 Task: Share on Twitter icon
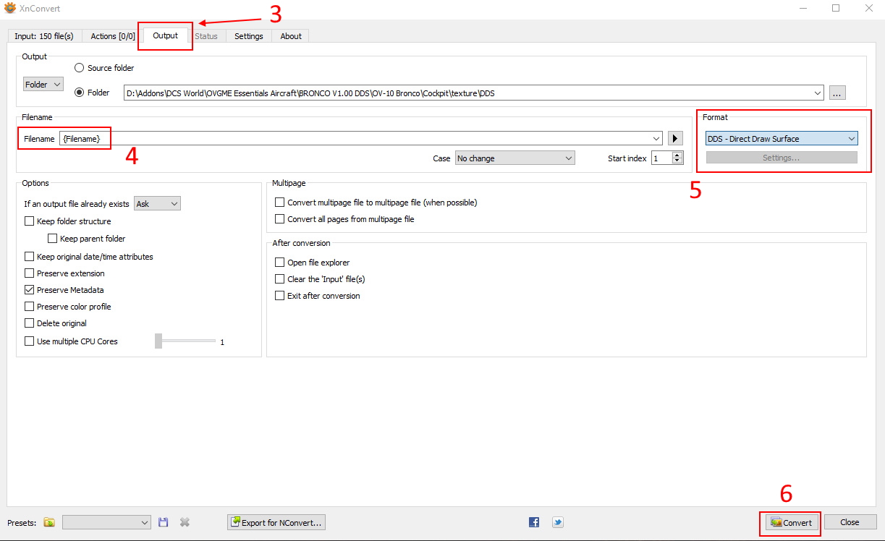(557, 522)
